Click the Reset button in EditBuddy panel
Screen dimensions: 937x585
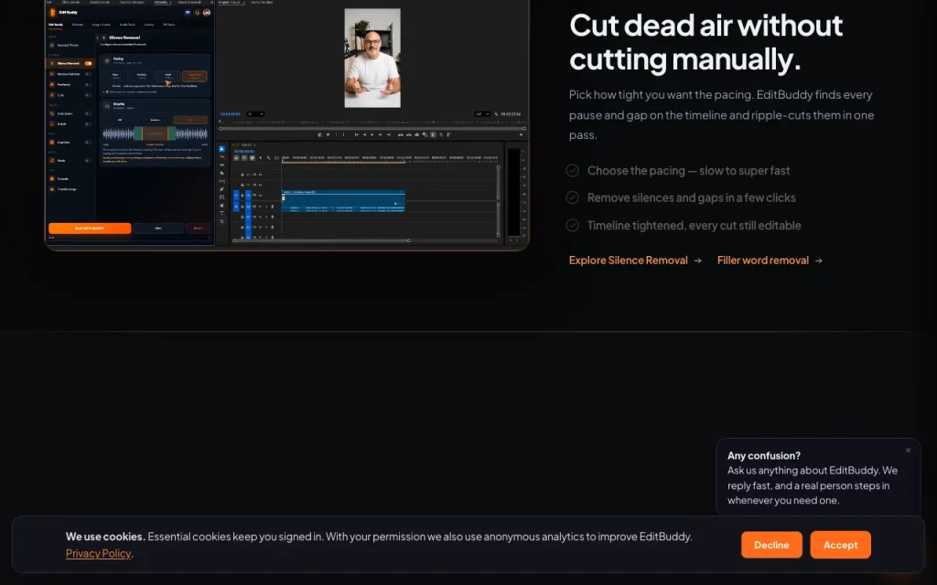(199, 228)
